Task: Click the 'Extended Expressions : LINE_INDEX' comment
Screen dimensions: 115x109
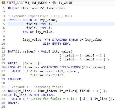Action: click(x=42, y=16)
